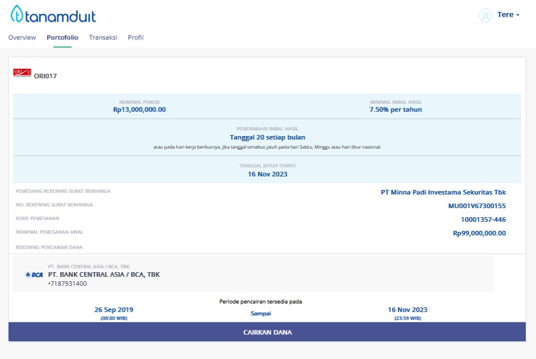The width and height of the screenshot is (536, 359).
Task: Click the maturity date under Tanggal Jatuh Tempo
Action: point(267,174)
